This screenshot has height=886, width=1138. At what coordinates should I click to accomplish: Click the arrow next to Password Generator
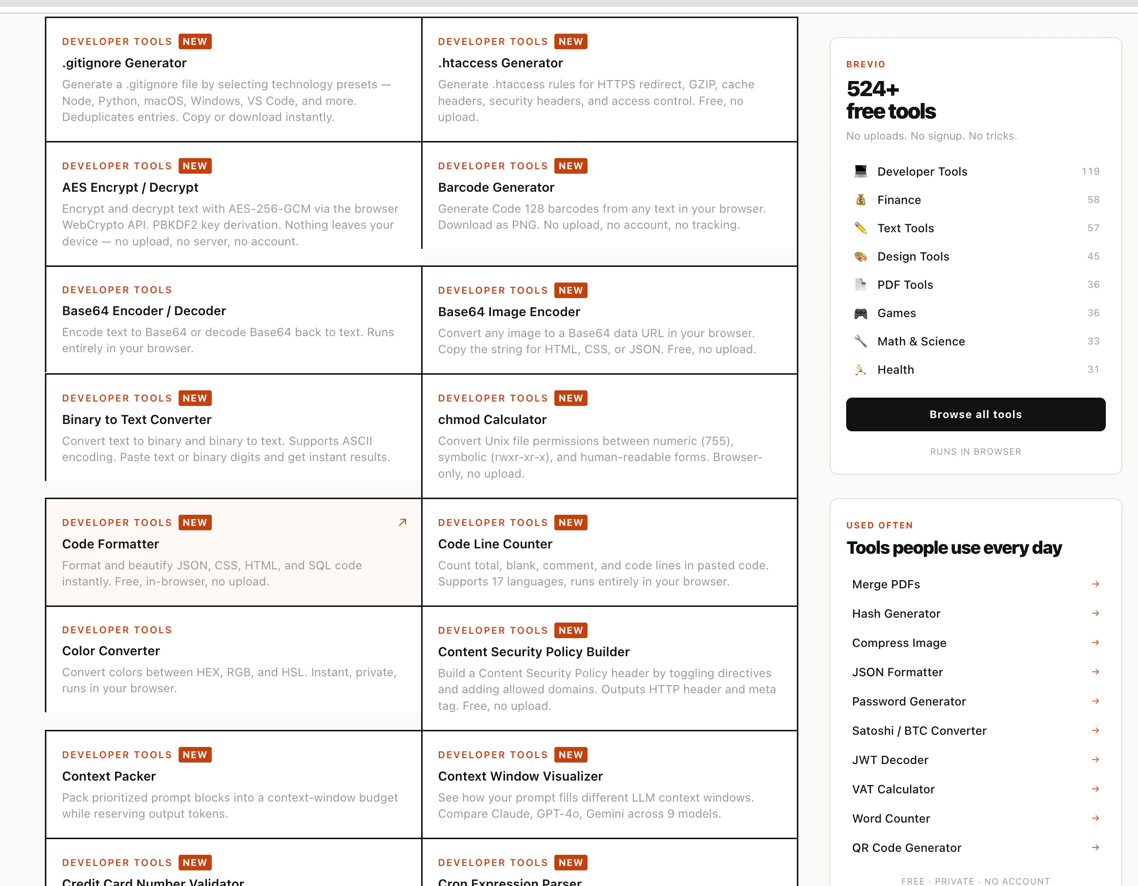pos(1095,701)
